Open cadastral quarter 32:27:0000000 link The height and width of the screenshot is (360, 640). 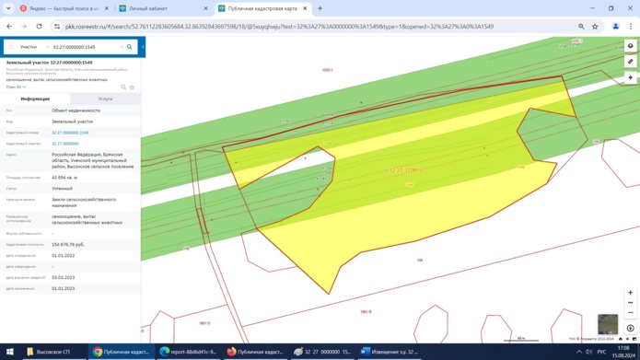pyautogui.click(x=64, y=144)
